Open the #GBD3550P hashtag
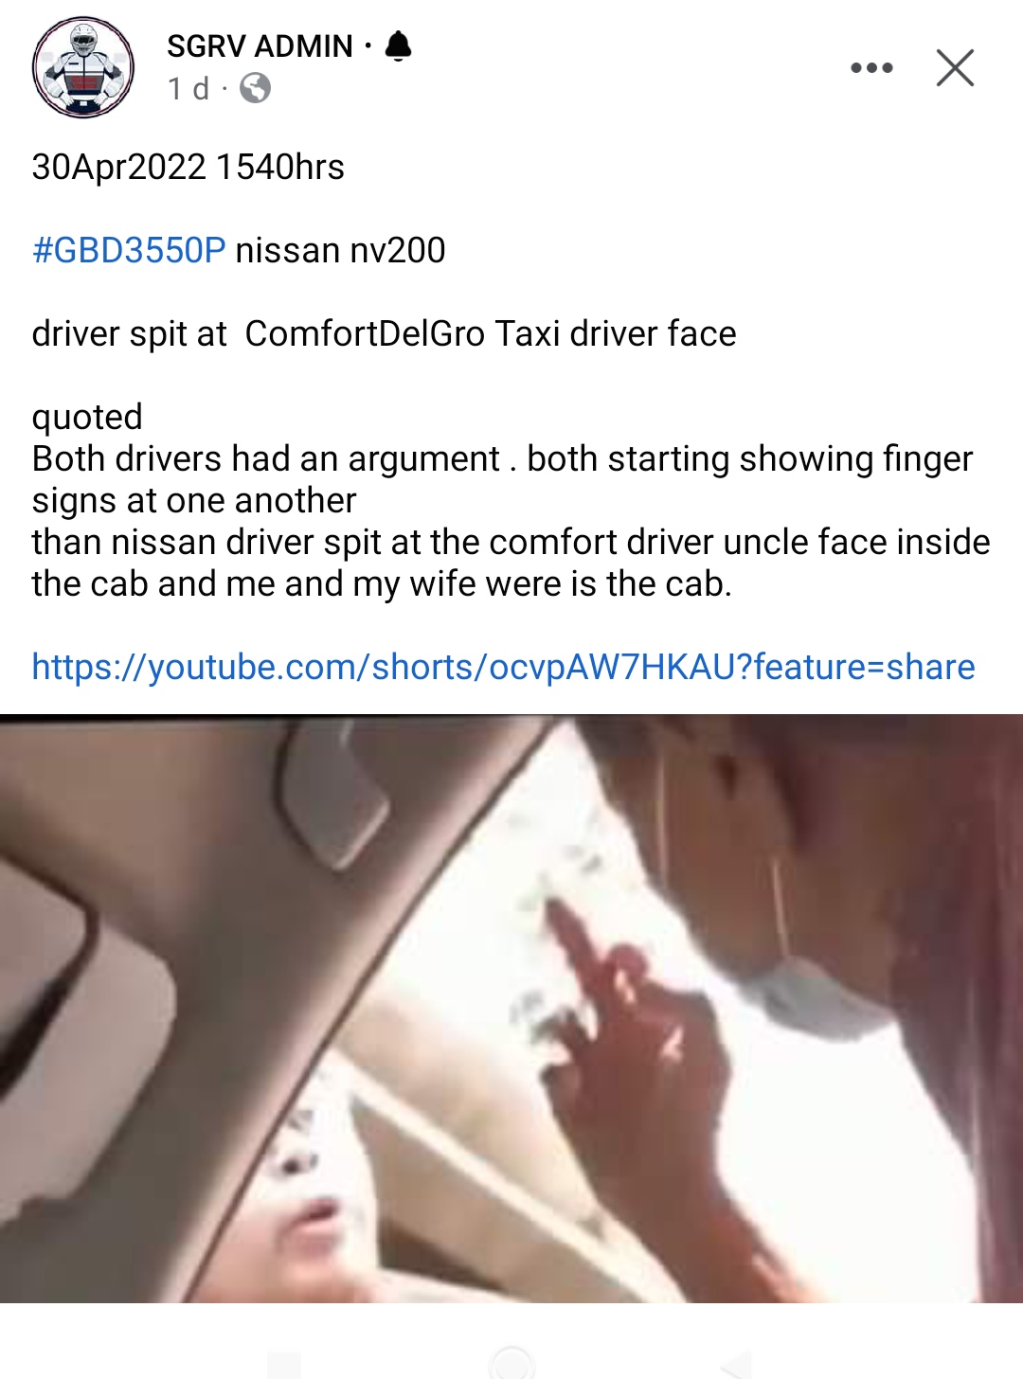This screenshot has height=1379, width=1023. point(129,250)
